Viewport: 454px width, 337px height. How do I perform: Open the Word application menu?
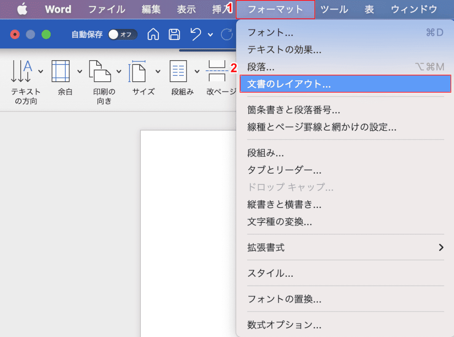pyautogui.click(x=58, y=9)
